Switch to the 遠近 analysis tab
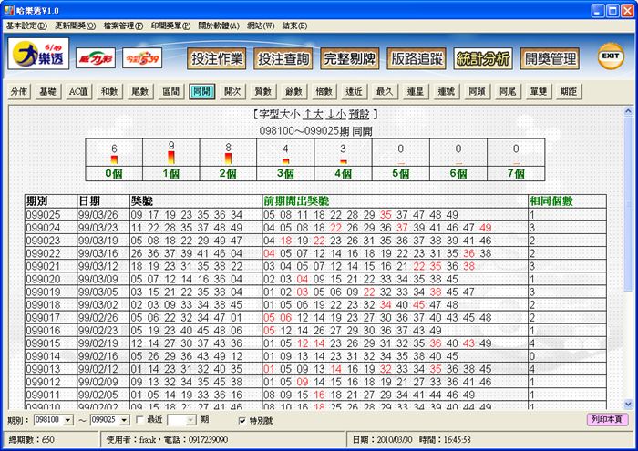This screenshot has height=451, width=638. click(354, 91)
